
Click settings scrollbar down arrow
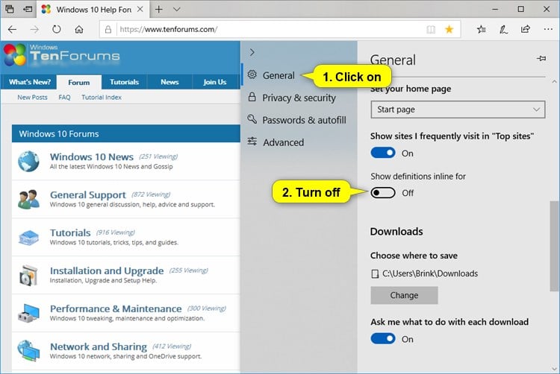554,369
